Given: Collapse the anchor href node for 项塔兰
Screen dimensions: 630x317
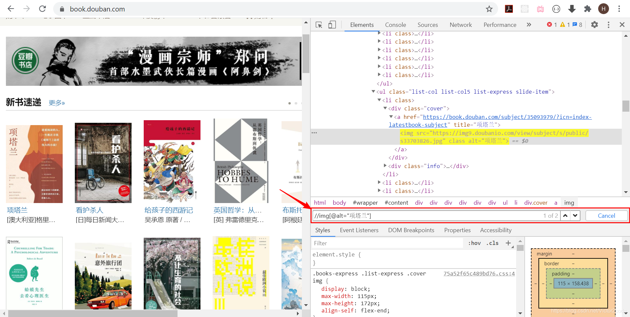Looking at the screenshot, I should (391, 117).
